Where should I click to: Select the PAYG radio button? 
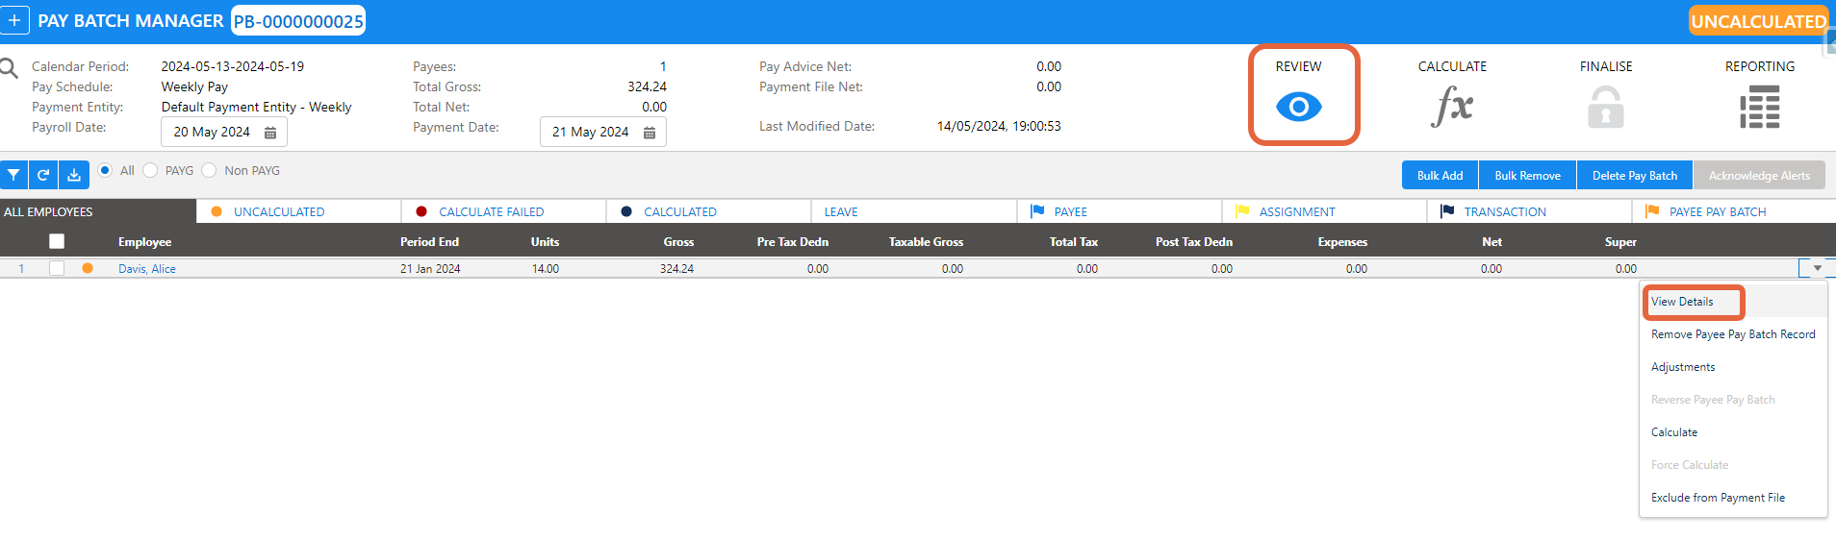150,170
